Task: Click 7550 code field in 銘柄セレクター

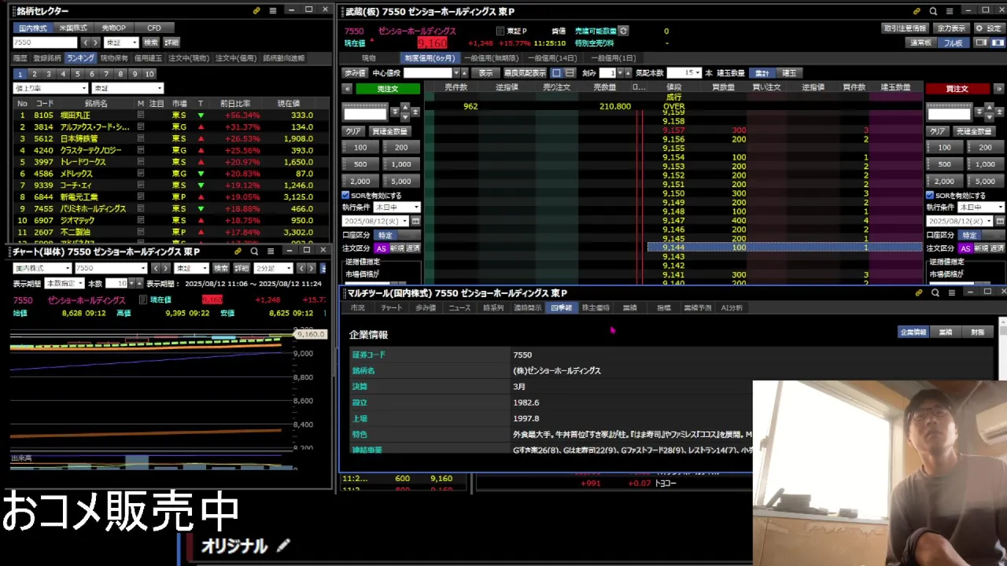Action: (x=45, y=42)
